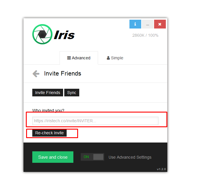
Task: Click the green Save and close button
Action: point(53,157)
